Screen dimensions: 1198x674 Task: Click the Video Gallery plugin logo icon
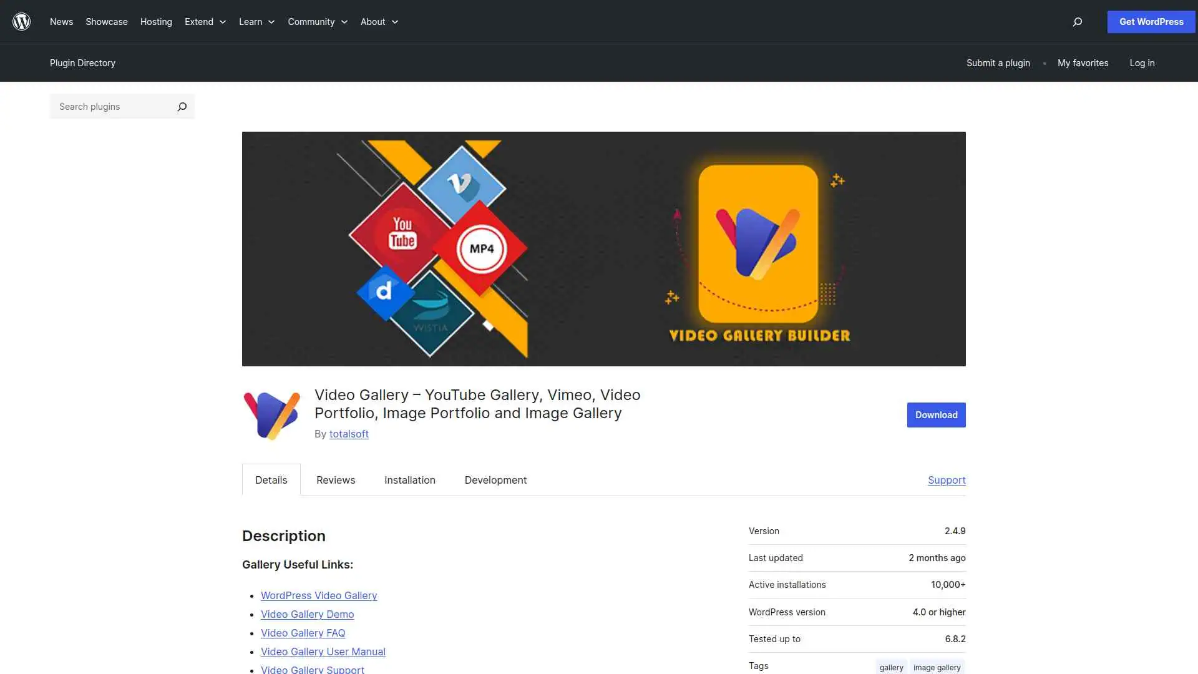[x=271, y=415]
